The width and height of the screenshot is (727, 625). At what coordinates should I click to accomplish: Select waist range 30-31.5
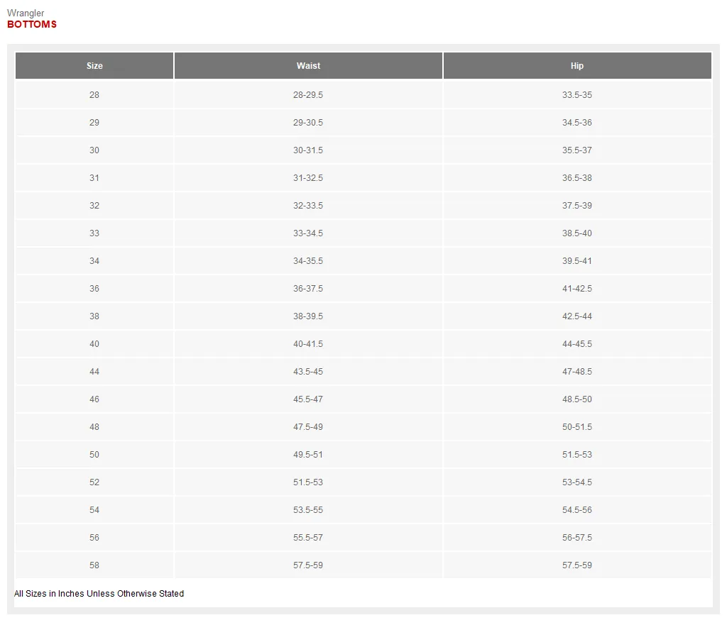[x=308, y=150]
